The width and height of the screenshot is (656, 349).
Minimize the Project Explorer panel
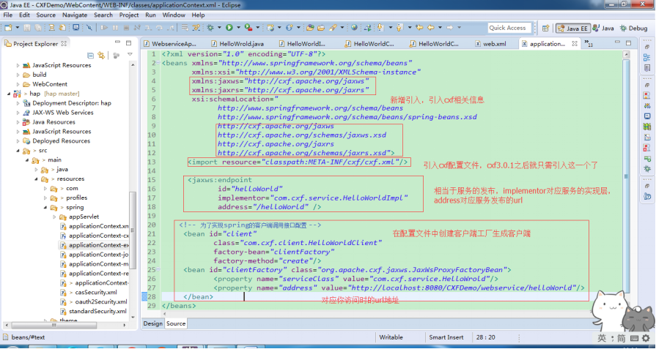(x=117, y=43)
